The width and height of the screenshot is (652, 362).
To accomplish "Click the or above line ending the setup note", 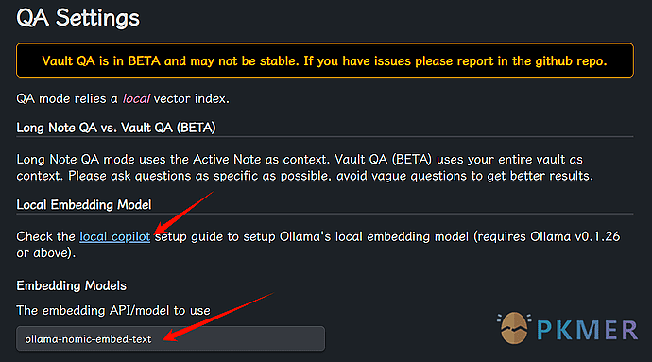I will (x=46, y=253).
